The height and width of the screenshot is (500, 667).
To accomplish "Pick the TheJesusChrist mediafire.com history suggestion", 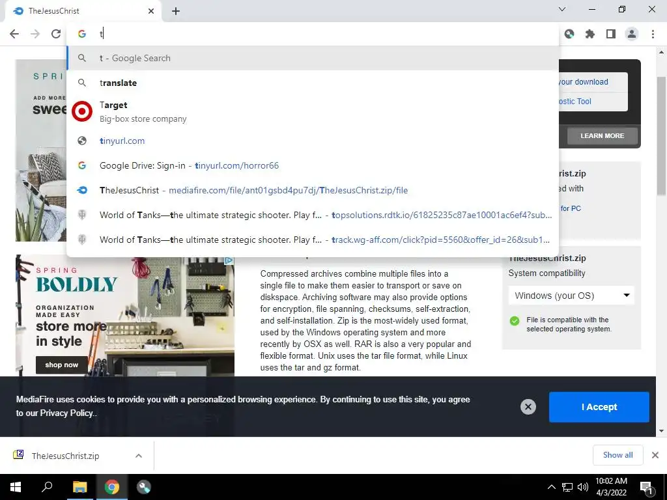I will click(313, 190).
